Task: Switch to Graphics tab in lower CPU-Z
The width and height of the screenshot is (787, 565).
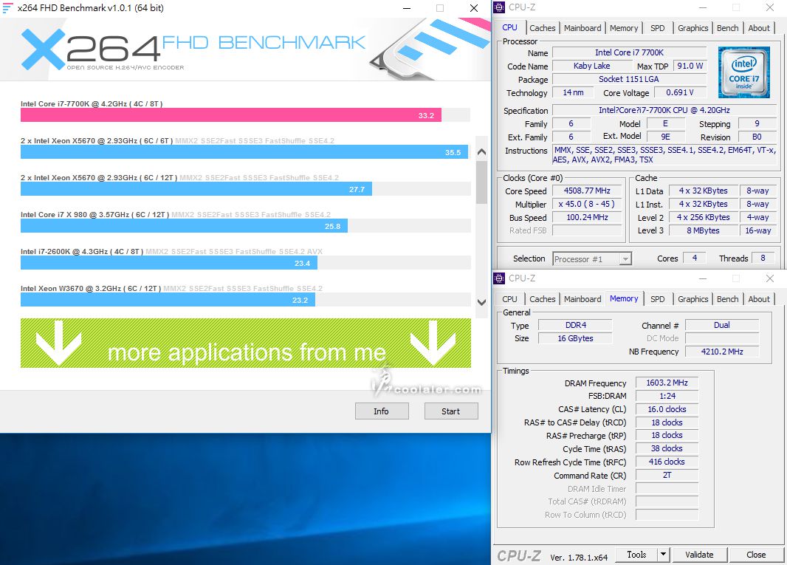Action: [x=693, y=299]
